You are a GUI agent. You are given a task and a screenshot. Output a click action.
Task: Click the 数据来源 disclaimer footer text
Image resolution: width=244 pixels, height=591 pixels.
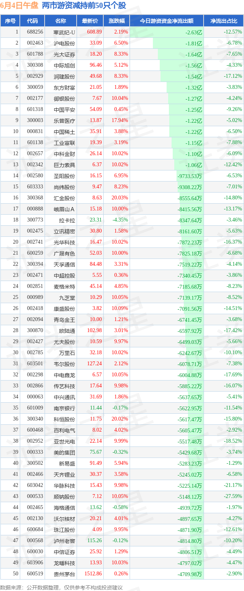61,588
